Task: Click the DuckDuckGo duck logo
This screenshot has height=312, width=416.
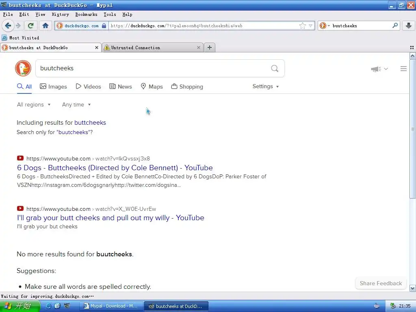Action: click(x=23, y=68)
